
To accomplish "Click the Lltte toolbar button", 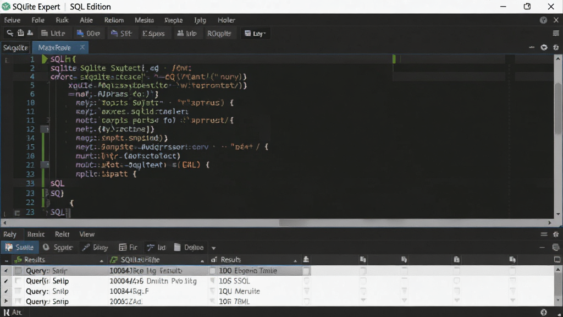I will pyautogui.click(x=53, y=34).
